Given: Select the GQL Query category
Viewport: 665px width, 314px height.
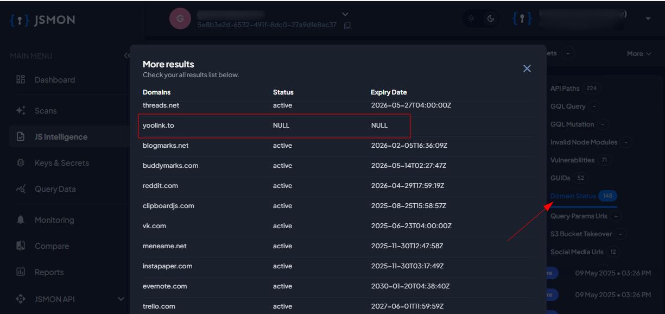Looking at the screenshot, I should [x=575, y=106].
